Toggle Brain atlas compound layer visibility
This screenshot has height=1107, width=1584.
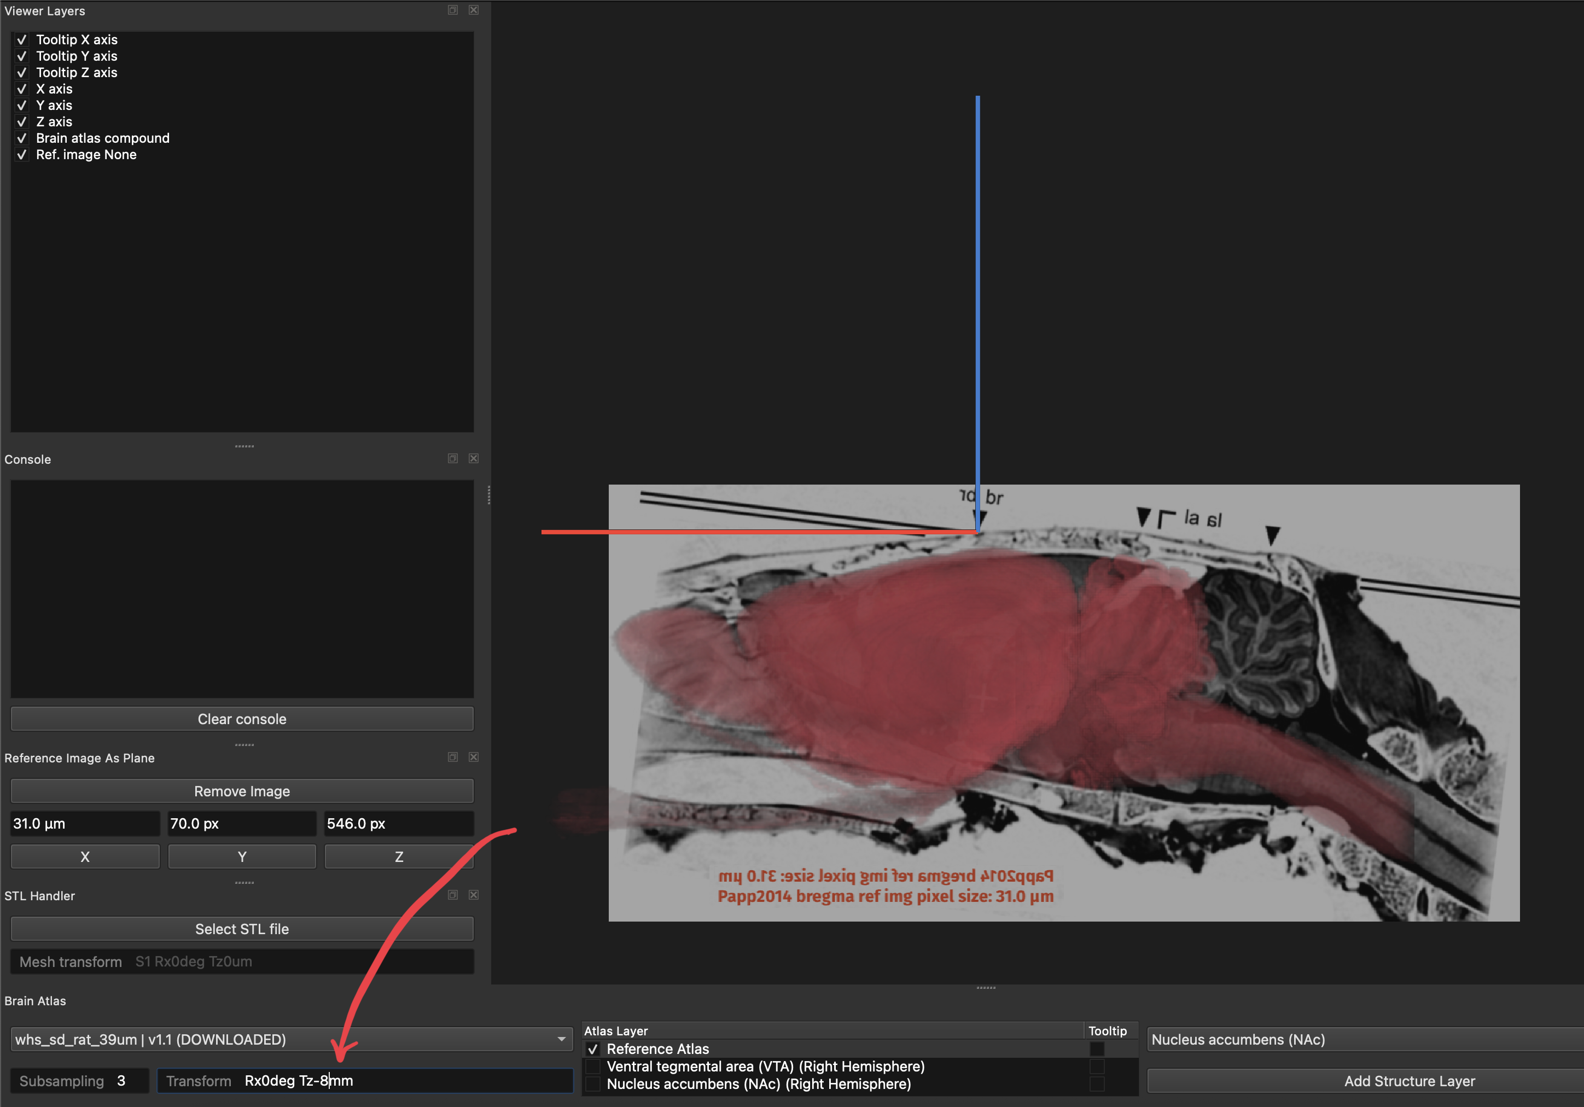click(21, 138)
